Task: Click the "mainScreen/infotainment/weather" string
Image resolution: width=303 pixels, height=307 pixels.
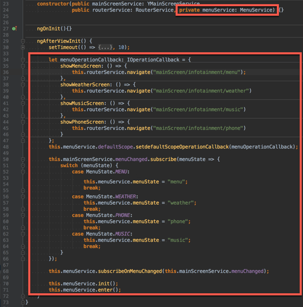Action: tap(201, 91)
